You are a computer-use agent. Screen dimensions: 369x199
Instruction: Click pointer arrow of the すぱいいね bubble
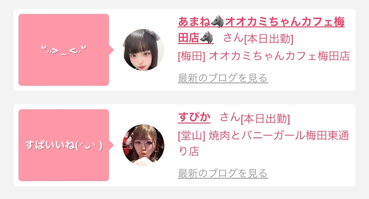111,145
